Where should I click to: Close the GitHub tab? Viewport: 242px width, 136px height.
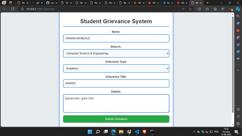56,3
